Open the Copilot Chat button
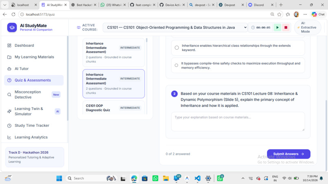328x184 pixels. [318, 14]
